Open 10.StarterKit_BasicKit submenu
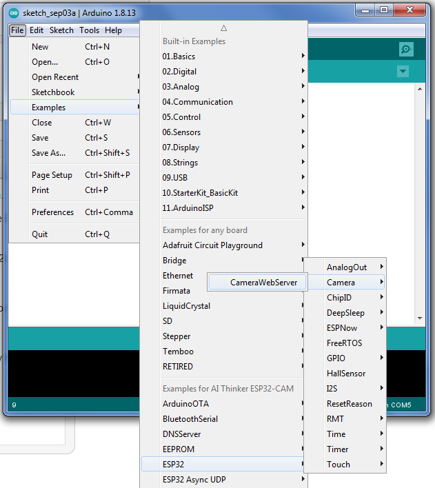 click(224, 193)
